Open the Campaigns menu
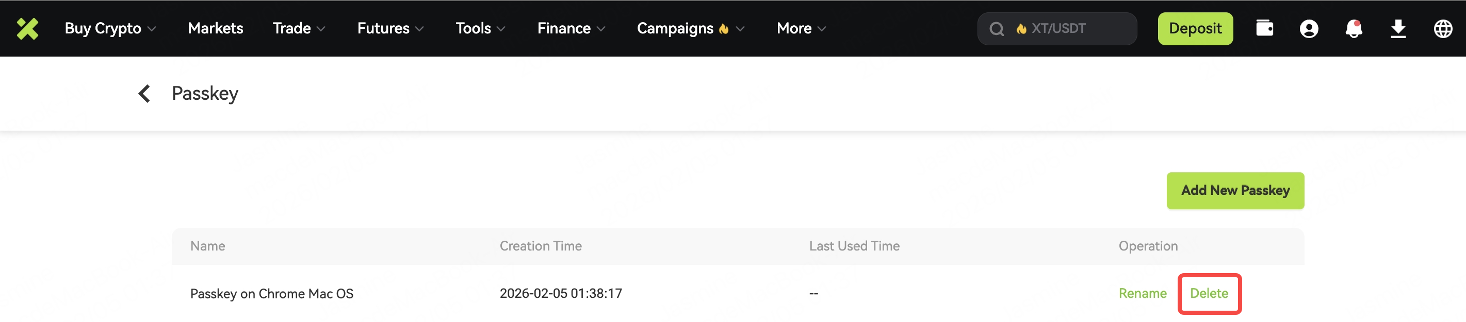Screen dimensions: 1466x322 (x=690, y=28)
